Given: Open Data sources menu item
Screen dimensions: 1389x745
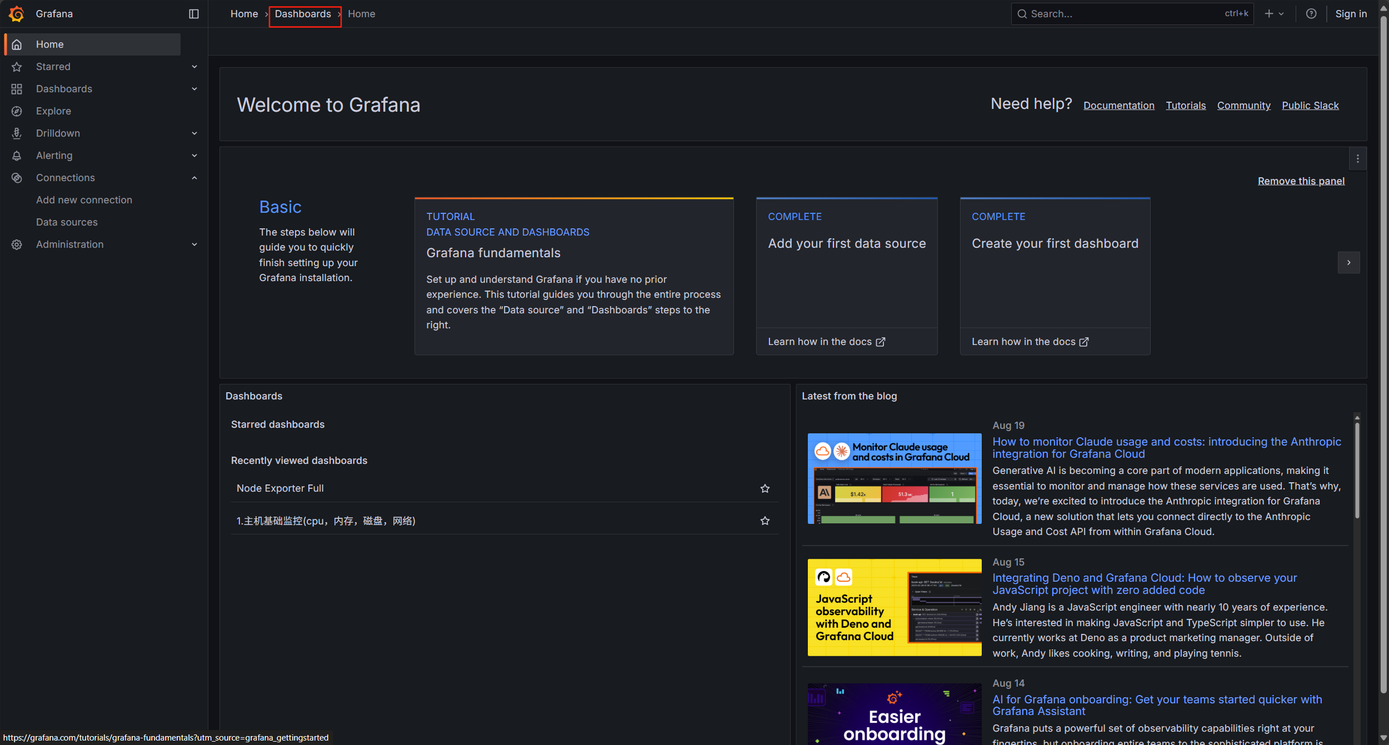Looking at the screenshot, I should point(67,222).
